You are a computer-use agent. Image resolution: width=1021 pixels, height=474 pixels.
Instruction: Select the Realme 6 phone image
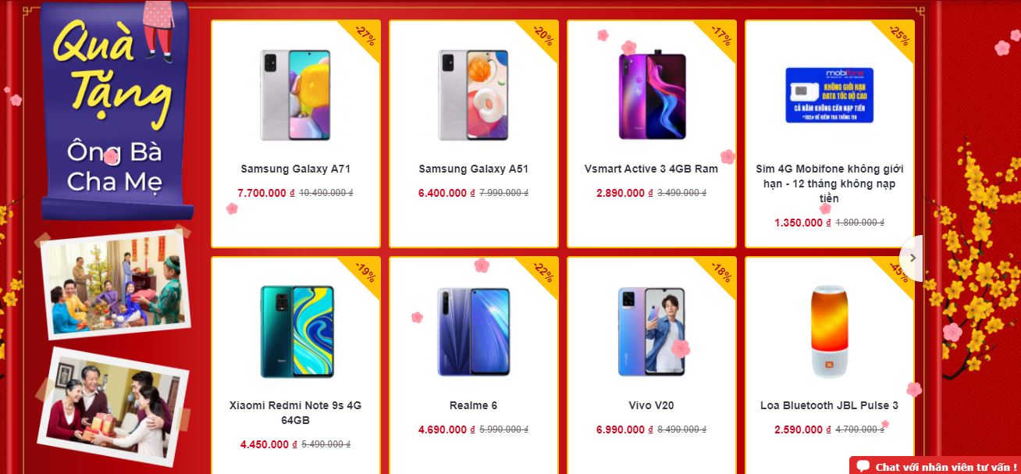click(473, 332)
